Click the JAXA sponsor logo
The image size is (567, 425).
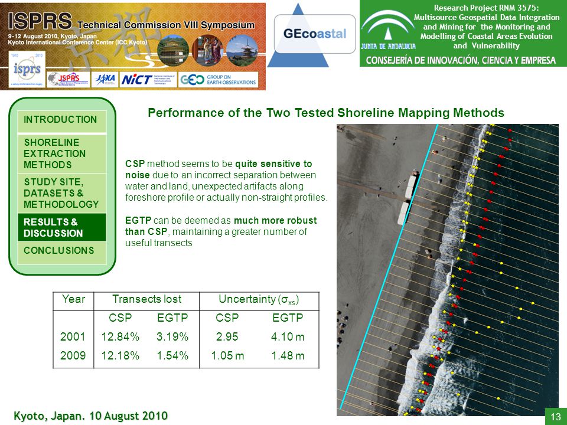click(105, 79)
